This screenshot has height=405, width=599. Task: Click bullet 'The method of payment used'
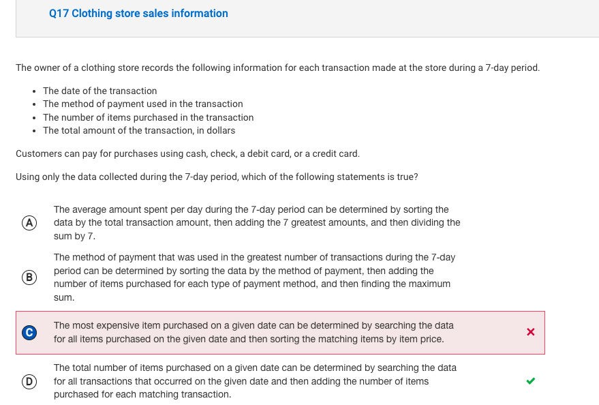pos(143,104)
